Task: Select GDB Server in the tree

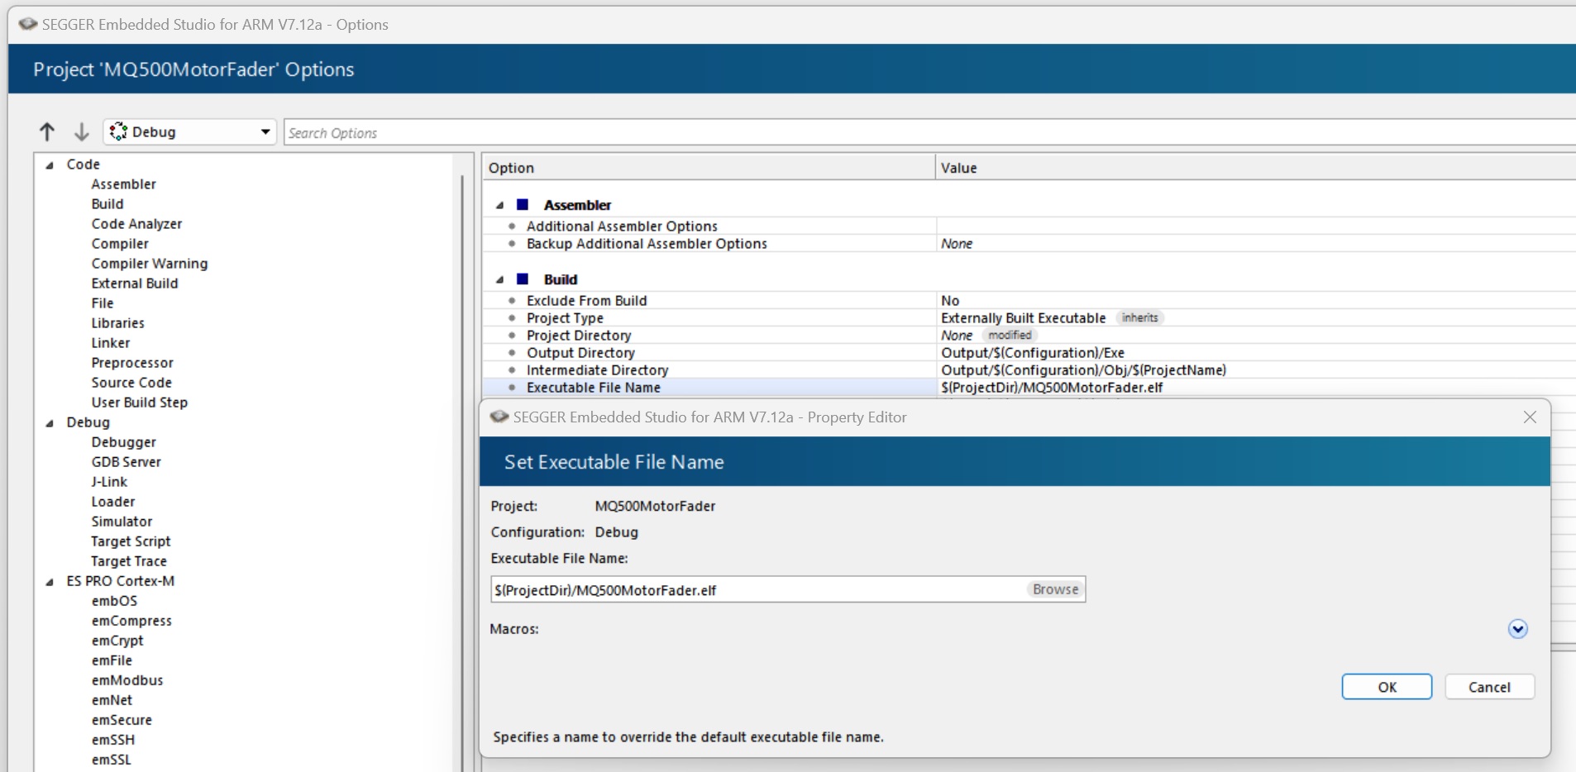Action: pos(127,462)
